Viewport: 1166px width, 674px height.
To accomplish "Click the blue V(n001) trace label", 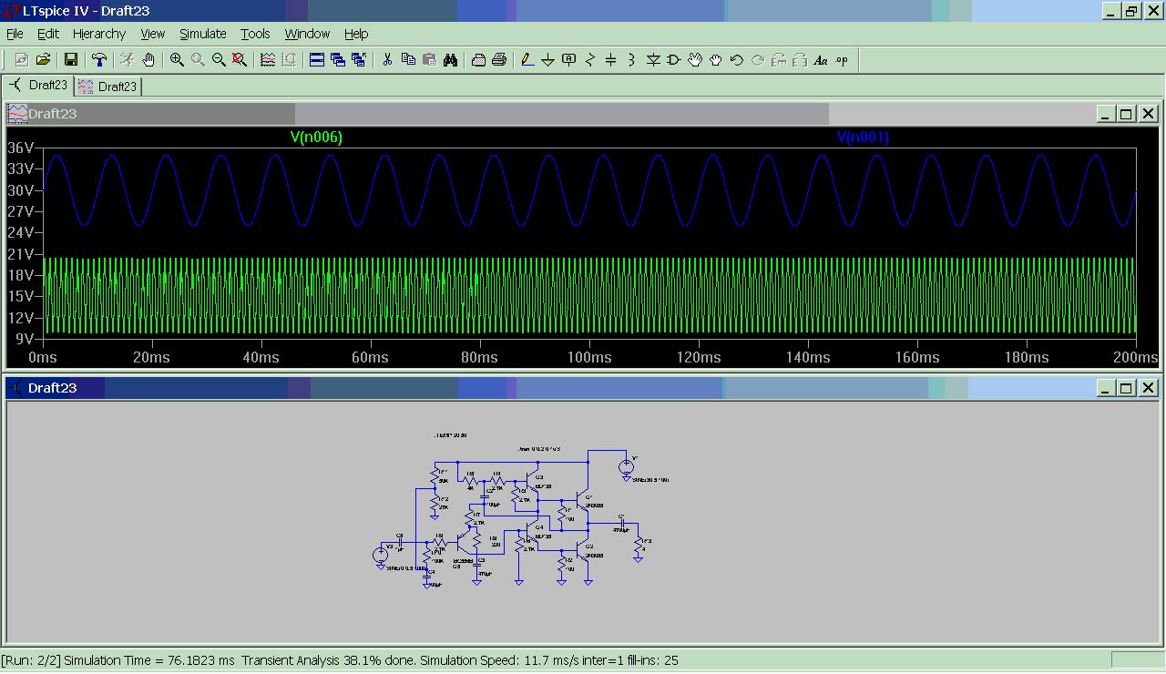I will click(862, 138).
